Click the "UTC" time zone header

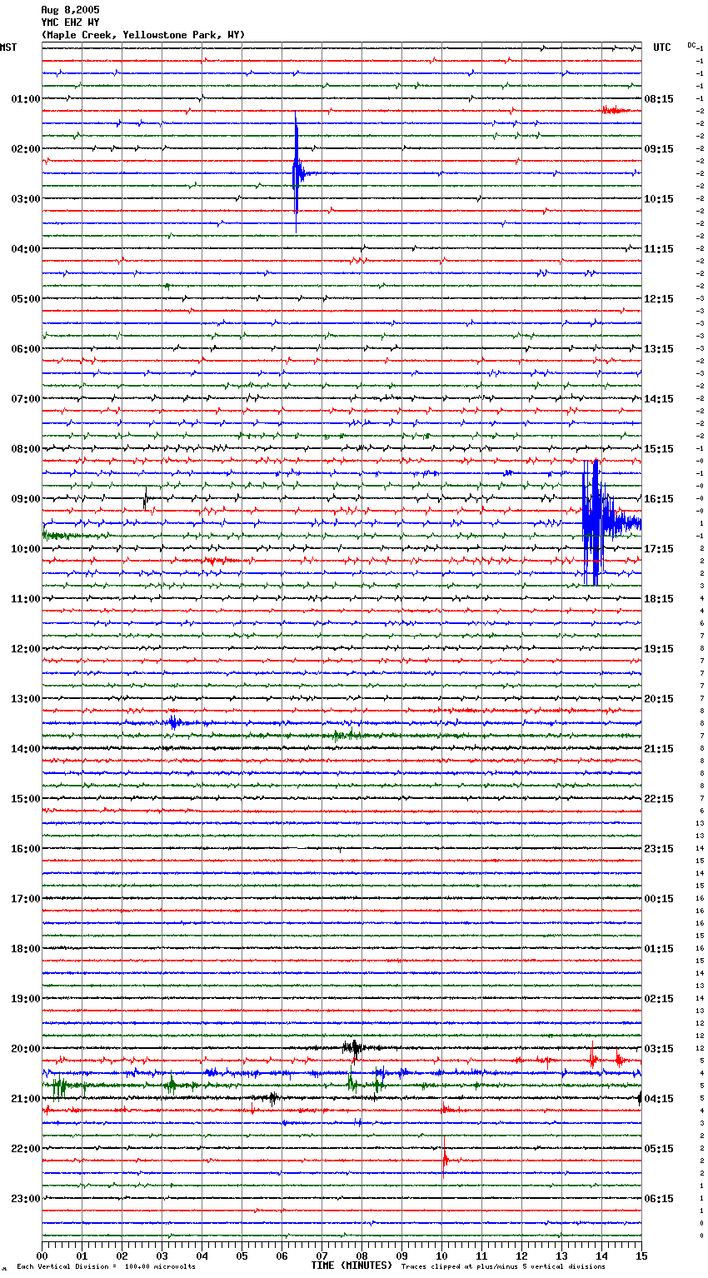point(662,47)
